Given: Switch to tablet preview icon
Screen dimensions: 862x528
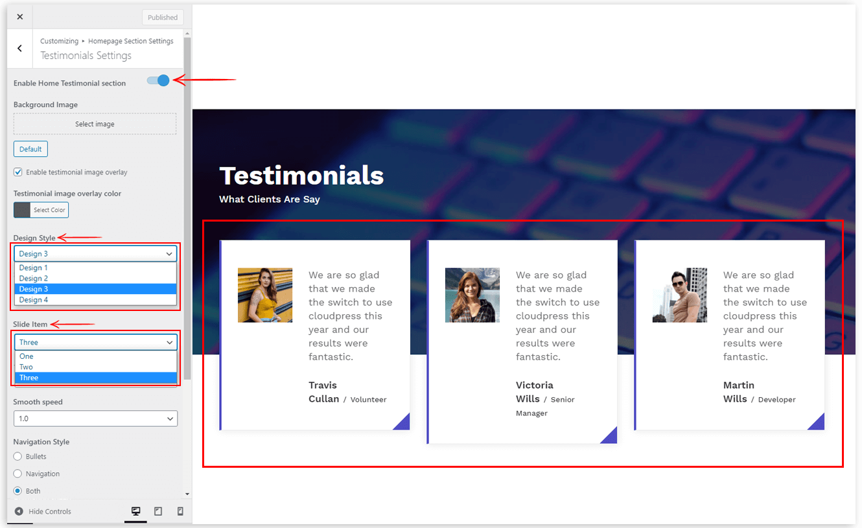Looking at the screenshot, I should click(158, 511).
